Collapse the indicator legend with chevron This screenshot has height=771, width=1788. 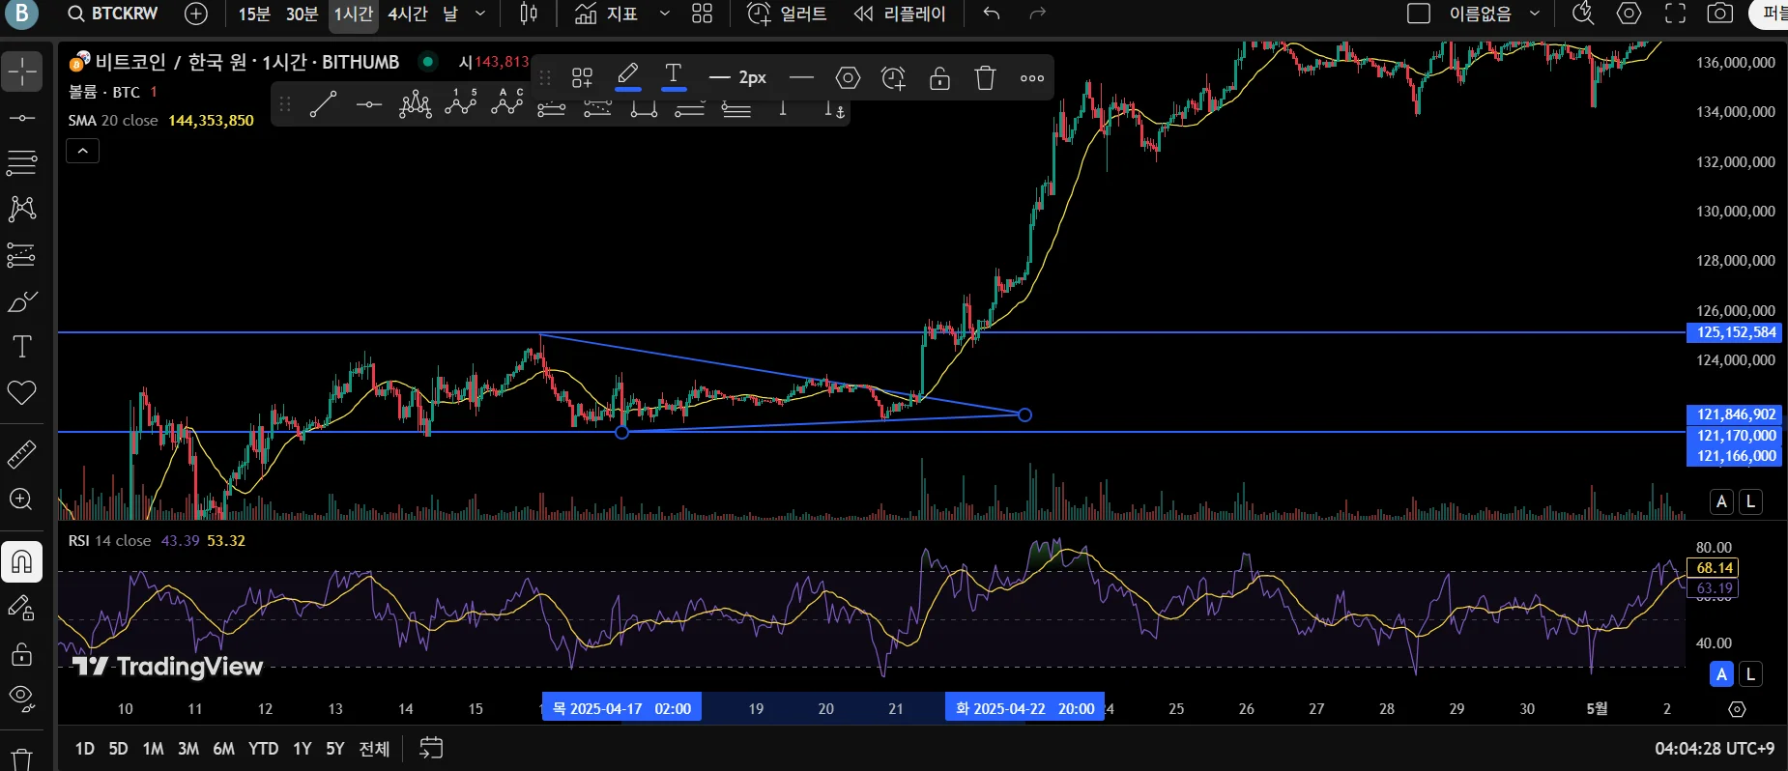point(82,151)
